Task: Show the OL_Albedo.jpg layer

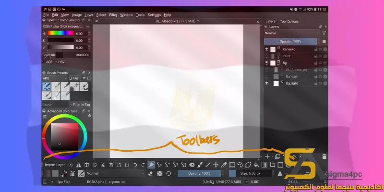Action: [267, 70]
